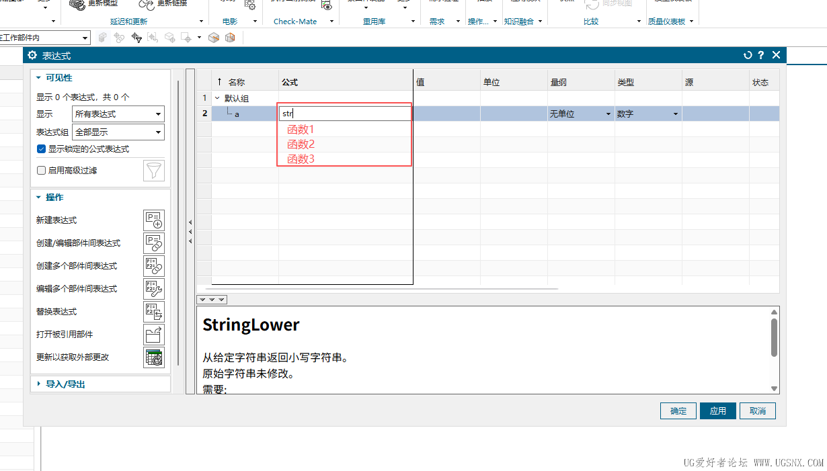The width and height of the screenshot is (827, 471).
Task: Click the New Expression (新建表达式) icon
Action: (154, 220)
